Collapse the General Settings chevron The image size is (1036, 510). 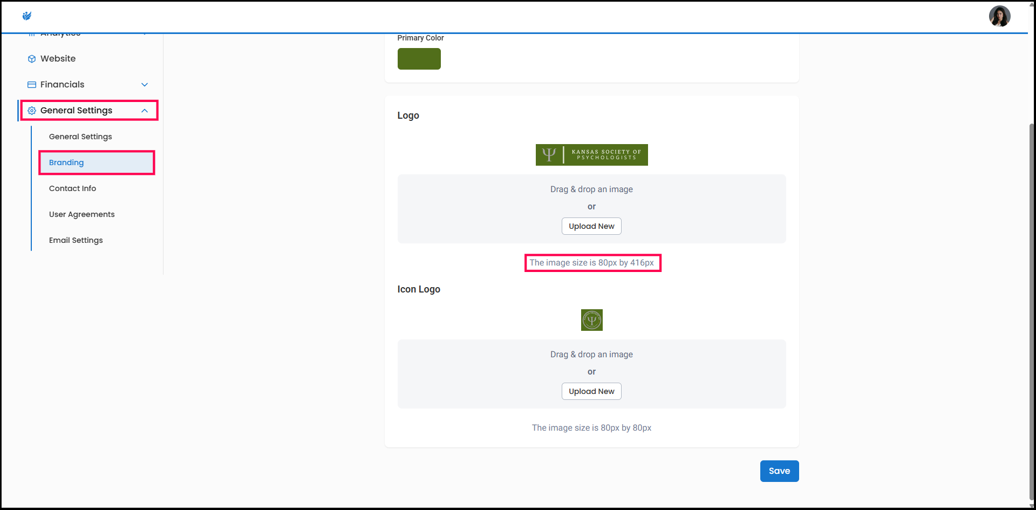[145, 111]
